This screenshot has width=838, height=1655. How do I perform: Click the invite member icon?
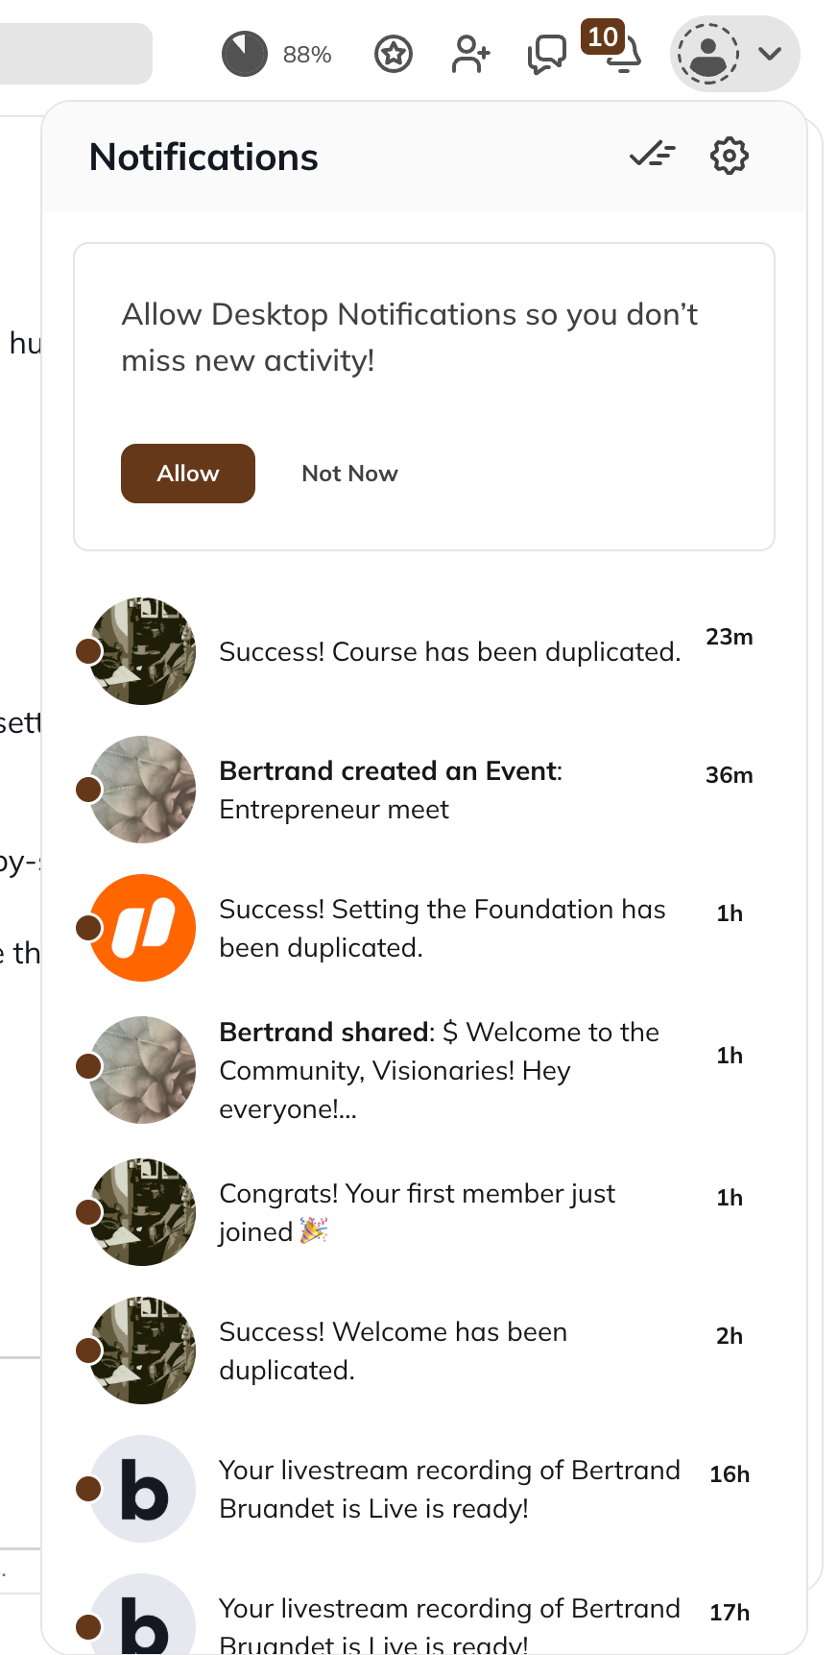[470, 54]
